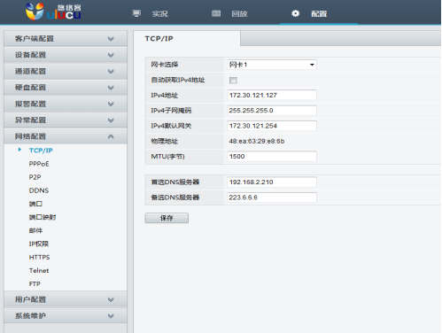Click the 保存 save button
The width and height of the screenshot is (442, 333).
click(167, 218)
